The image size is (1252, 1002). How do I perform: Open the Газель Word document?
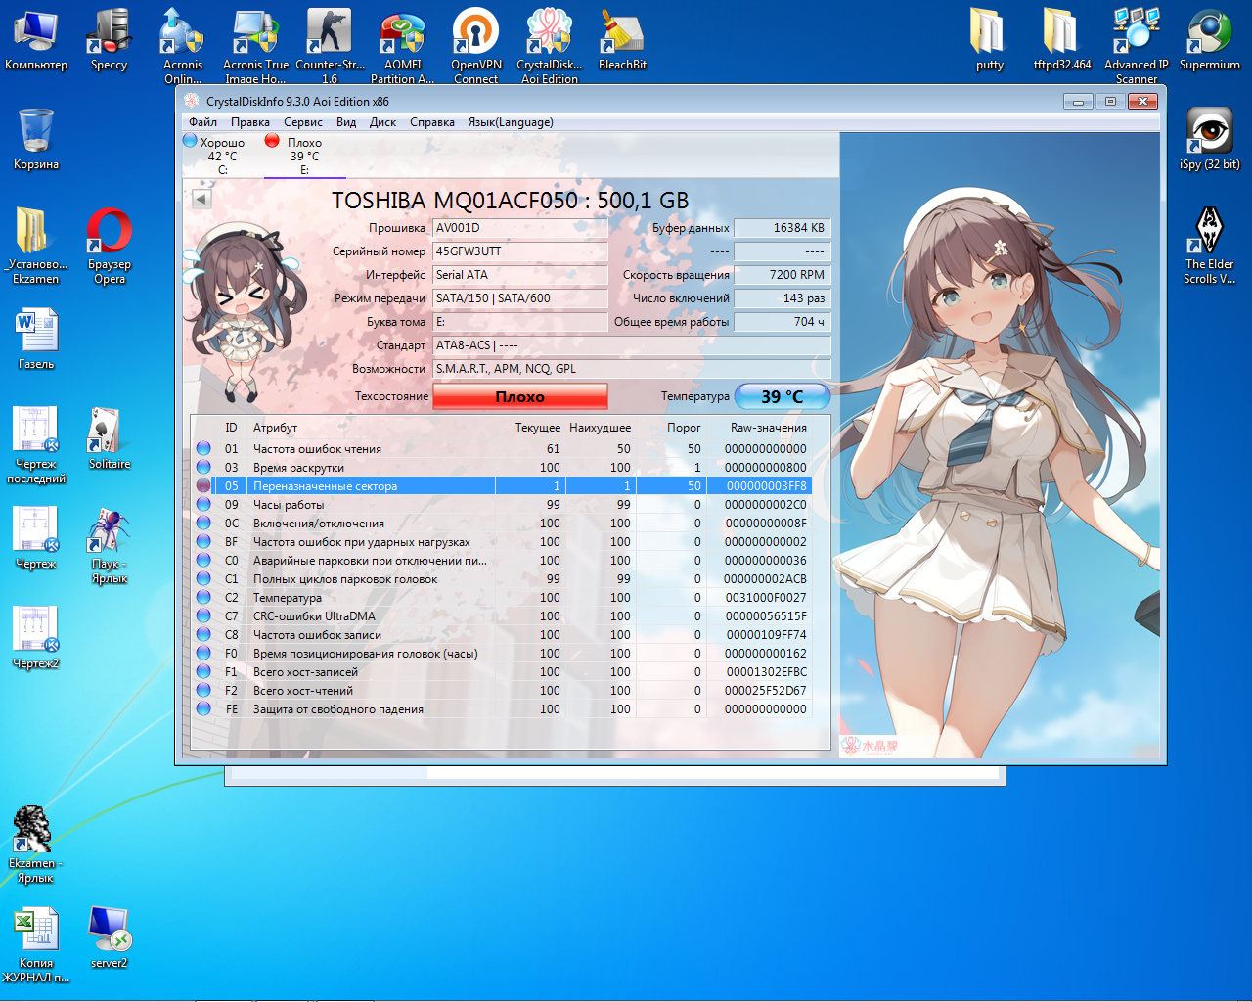pos(36,339)
